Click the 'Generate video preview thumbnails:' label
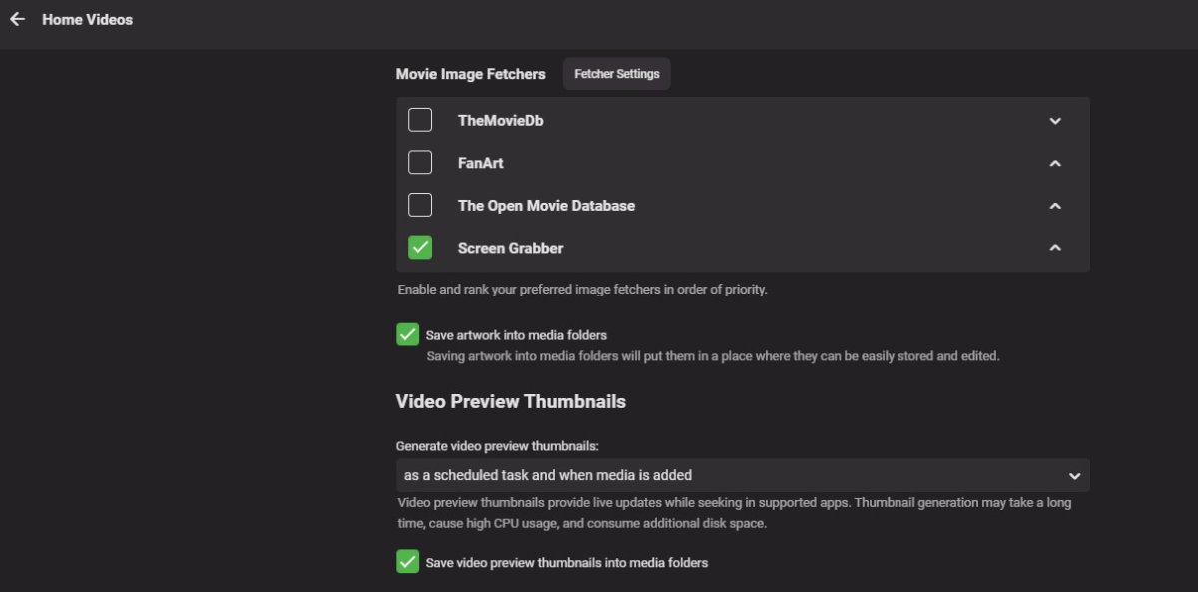This screenshot has width=1198, height=592. pos(497,446)
